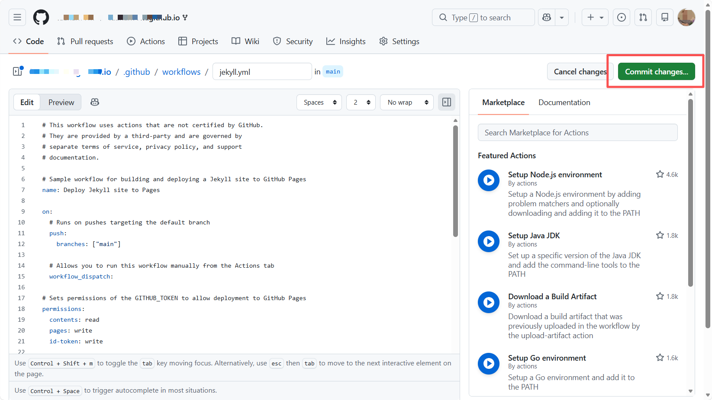This screenshot has height=400, width=712.
Task: Open the GitHub homepage logo
Action: [x=41, y=17]
